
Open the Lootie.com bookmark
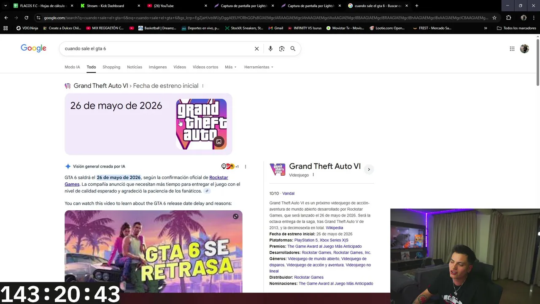[387, 28]
